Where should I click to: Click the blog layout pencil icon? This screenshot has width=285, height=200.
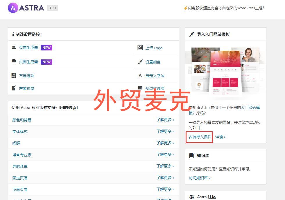coord(14,88)
